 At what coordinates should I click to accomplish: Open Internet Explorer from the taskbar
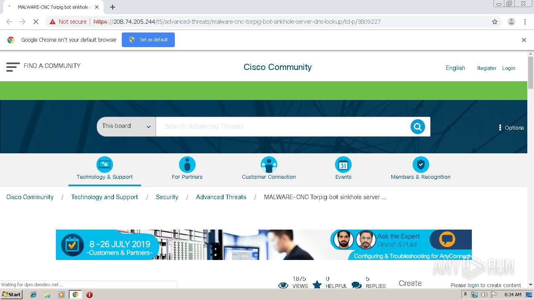coord(33,295)
